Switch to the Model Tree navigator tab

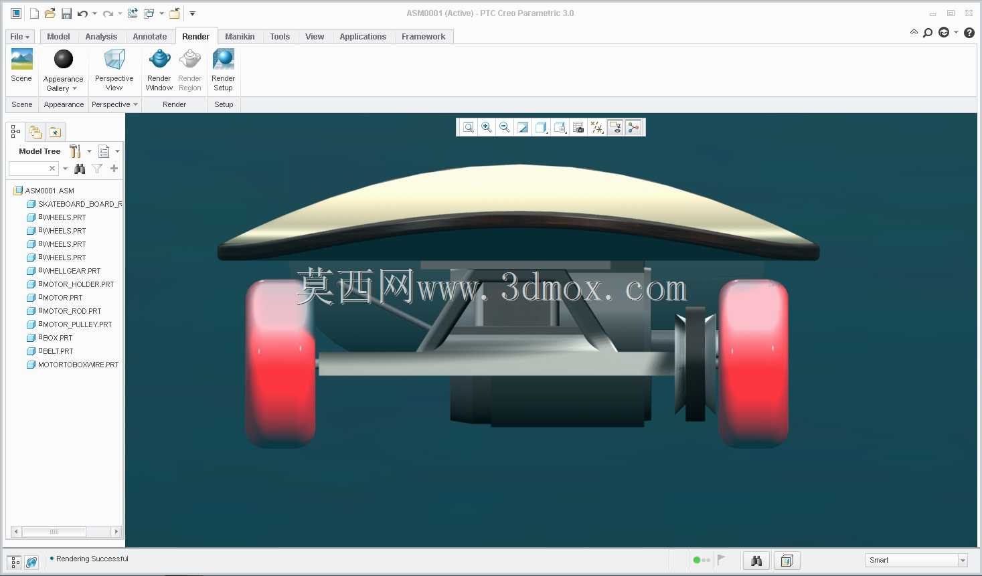(15, 132)
